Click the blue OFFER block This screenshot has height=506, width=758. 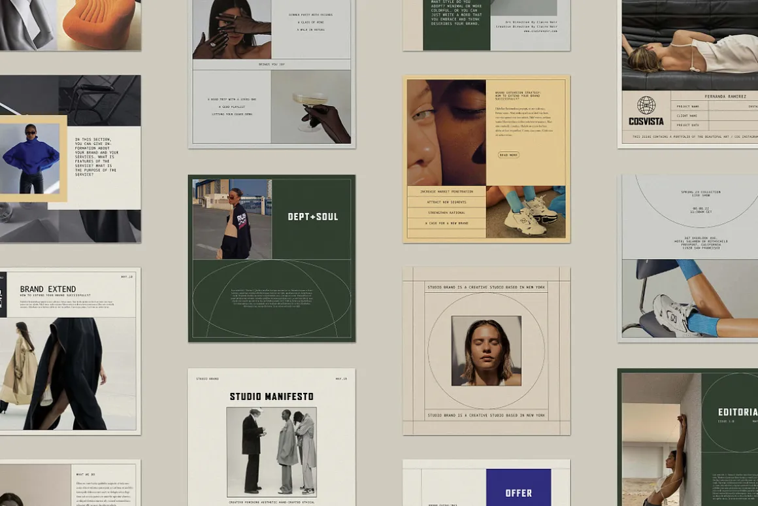[x=518, y=487]
